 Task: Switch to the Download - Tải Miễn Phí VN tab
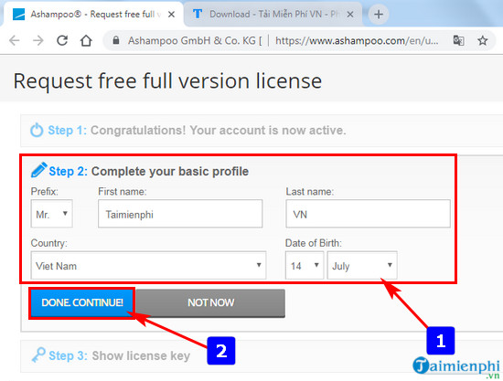click(x=273, y=15)
